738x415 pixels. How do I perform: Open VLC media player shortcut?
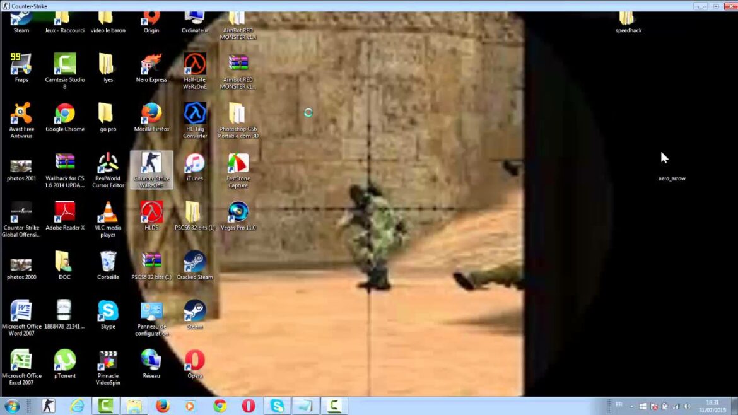pos(108,213)
